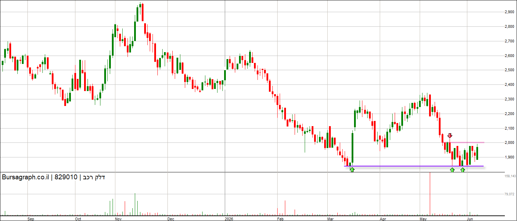Click the green up arrow nearest to June
Viewport: 517px width, 221px height.
[463, 170]
